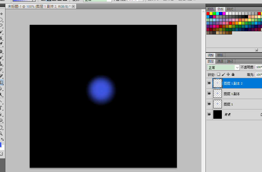262x172 pixels.
Task: Switch to the 颜色 panel tab
Action: point(211,9)
